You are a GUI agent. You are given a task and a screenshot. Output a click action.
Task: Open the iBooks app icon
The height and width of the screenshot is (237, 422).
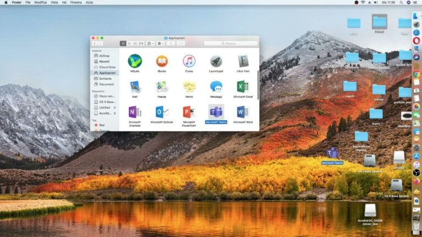coord(162,61)
